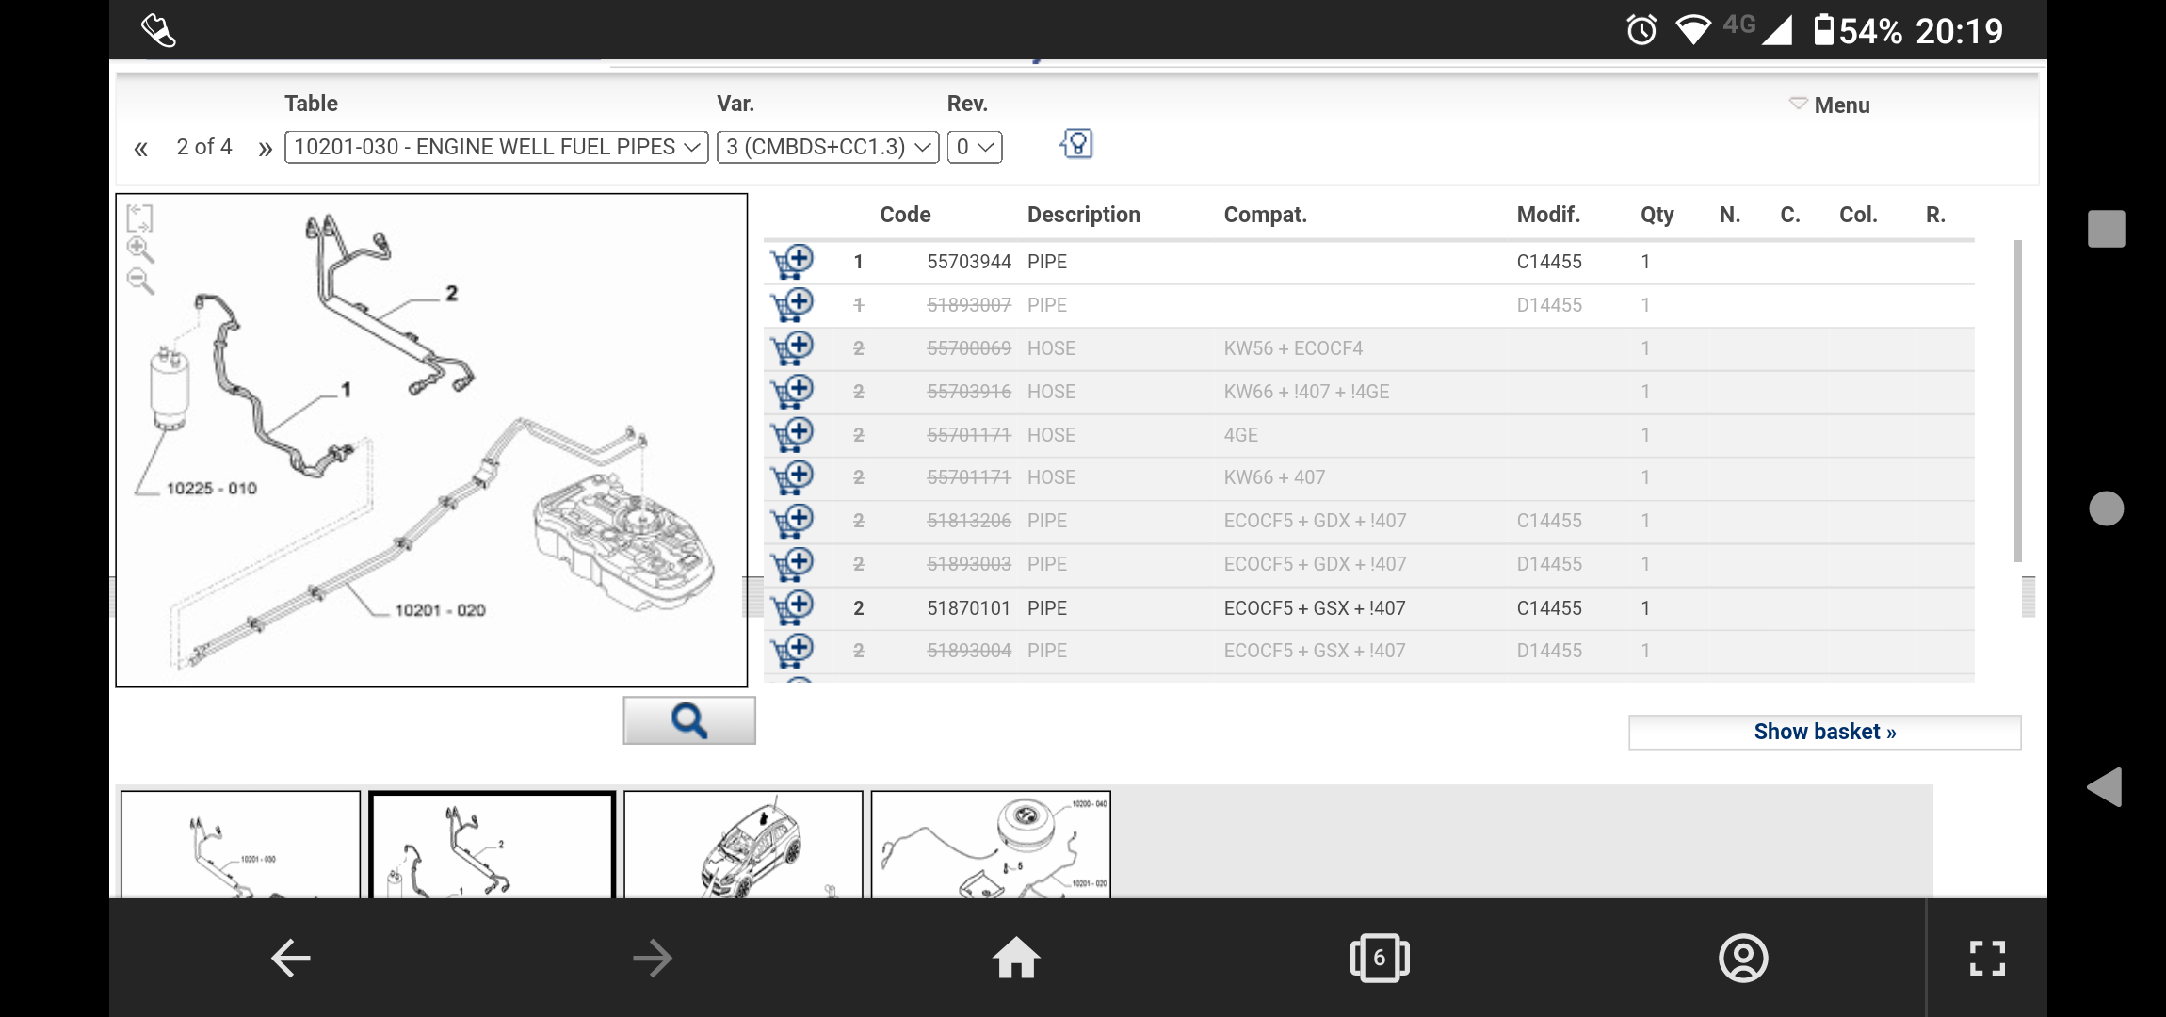Select the car illustration thumbnail

pos(743,845)
